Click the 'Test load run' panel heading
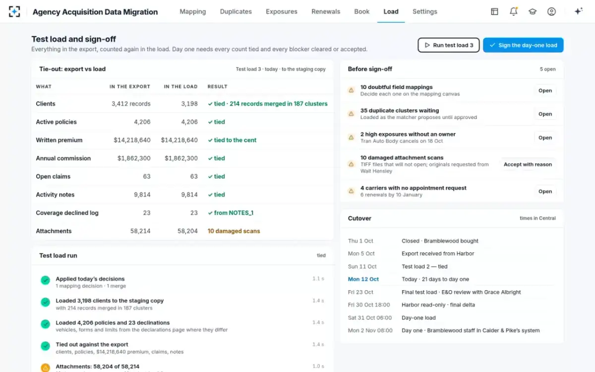Image resolution: width=595 pixels, height=372 pixels. [x=58, y=255]
